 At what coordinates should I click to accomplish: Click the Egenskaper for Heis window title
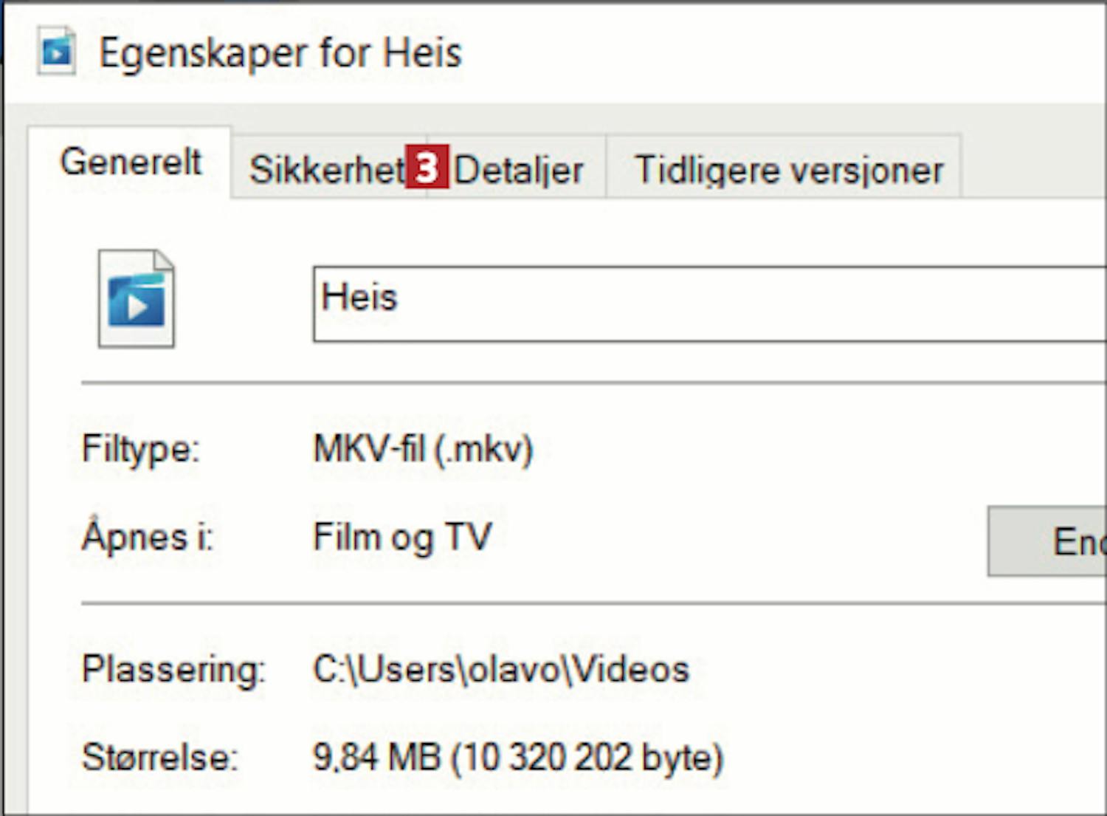[280, 53]
